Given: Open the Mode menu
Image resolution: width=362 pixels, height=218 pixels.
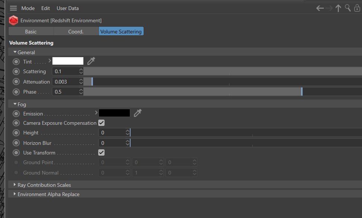Looking at the screenshot, I should [28, 8].
